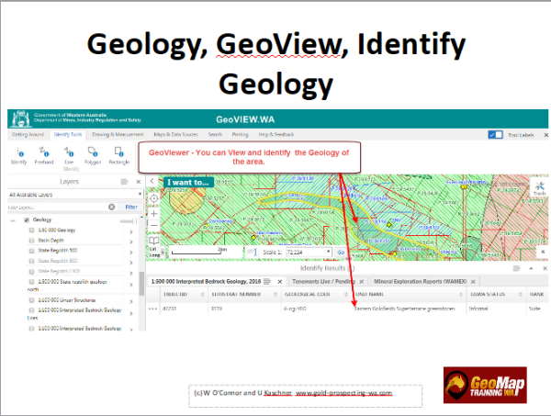Expand options for Linear Structures layer
551x416 pixels.
coord(131,301)
